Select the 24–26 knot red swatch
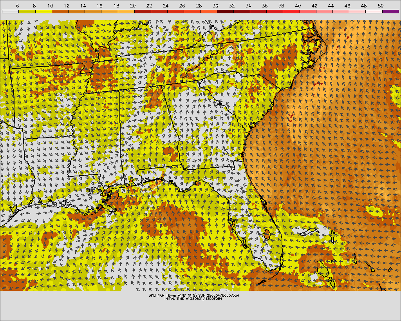The height and width of the screenshot is (321, 401). pos(176,11)
